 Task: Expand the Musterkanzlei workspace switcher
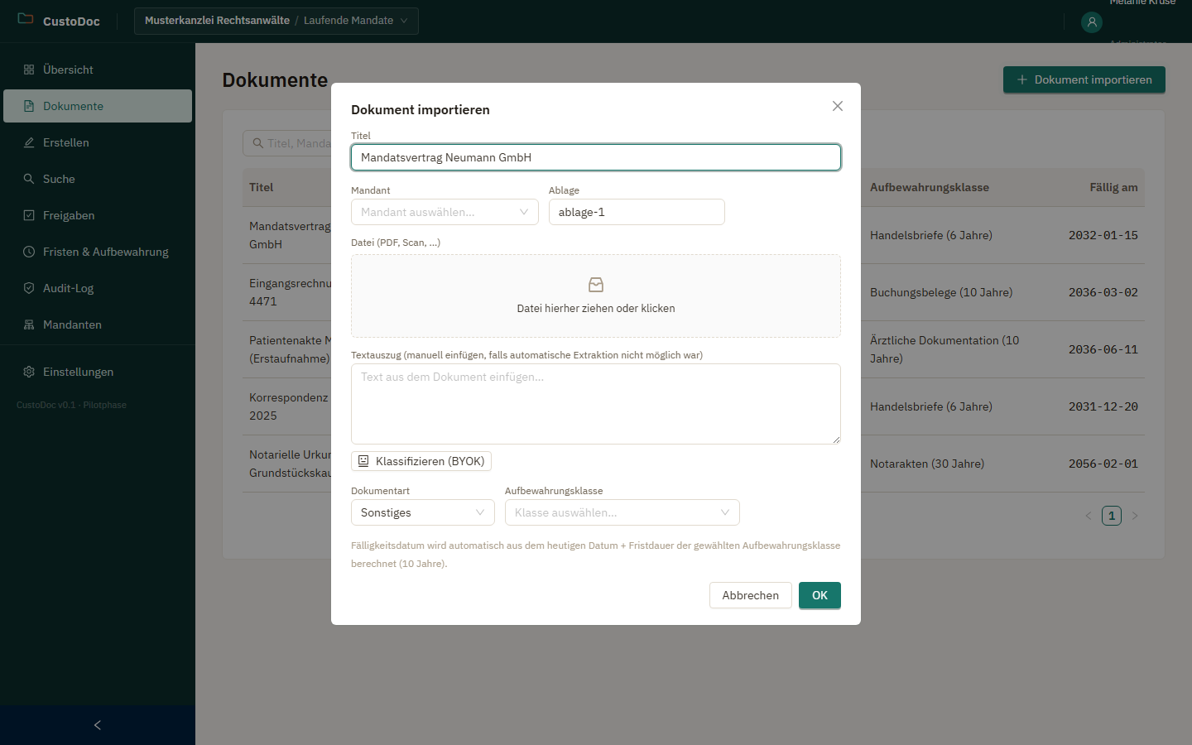(276, 21)
